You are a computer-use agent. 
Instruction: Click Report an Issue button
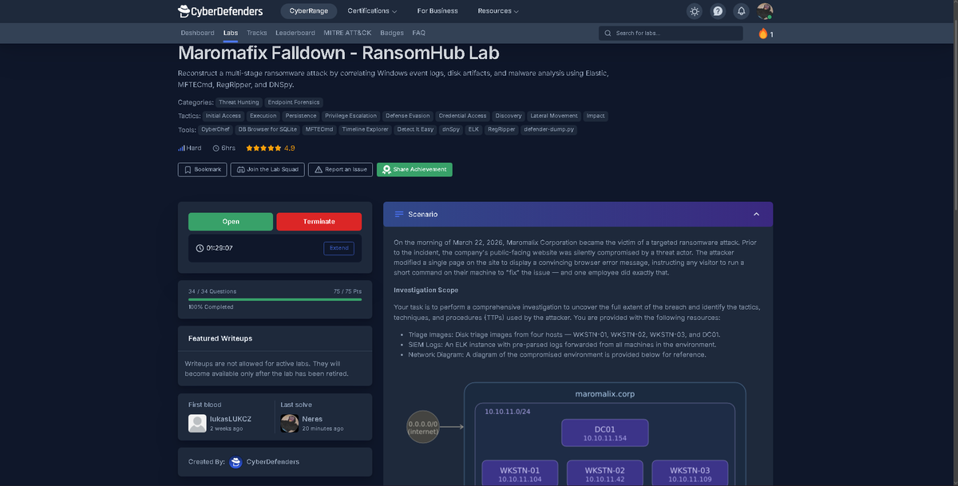click(340, 169)
